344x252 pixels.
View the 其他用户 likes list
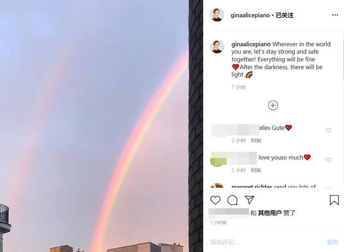270,213
